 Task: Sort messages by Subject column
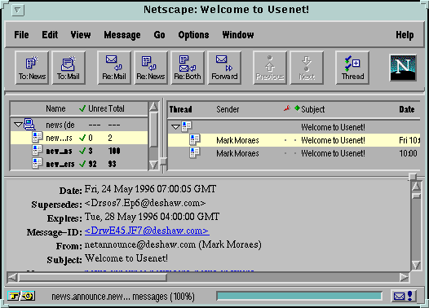point(313,109)
